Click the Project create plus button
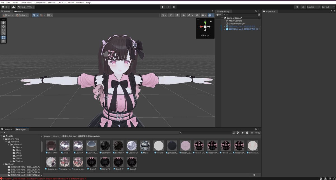Viewport: 336px width, 180px height. click(x=3, y=133)
